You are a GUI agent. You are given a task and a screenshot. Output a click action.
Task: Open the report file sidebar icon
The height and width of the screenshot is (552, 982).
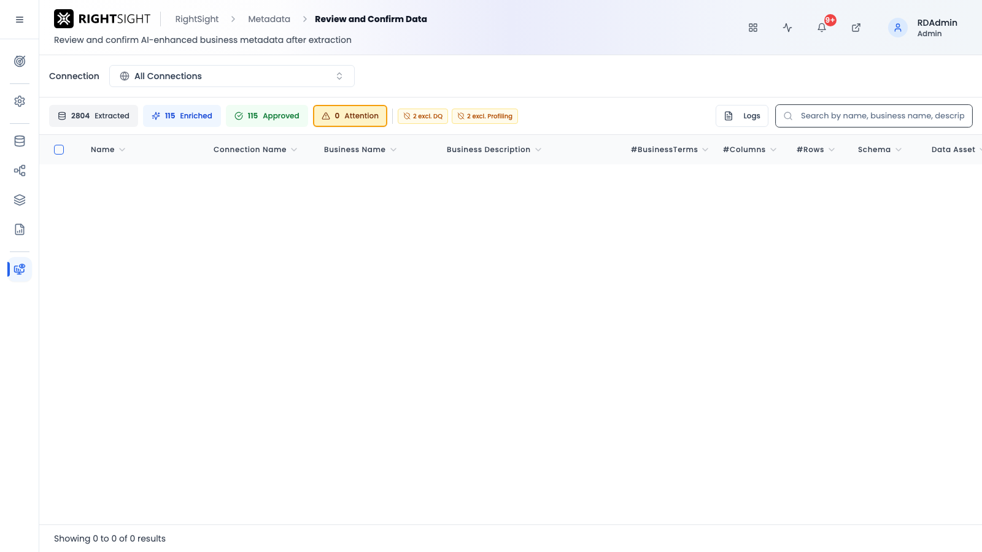tap(20, 229)
